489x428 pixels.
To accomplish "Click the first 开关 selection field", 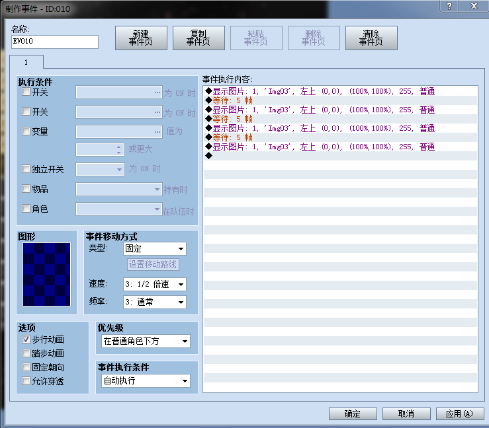I will click(119, 92).
